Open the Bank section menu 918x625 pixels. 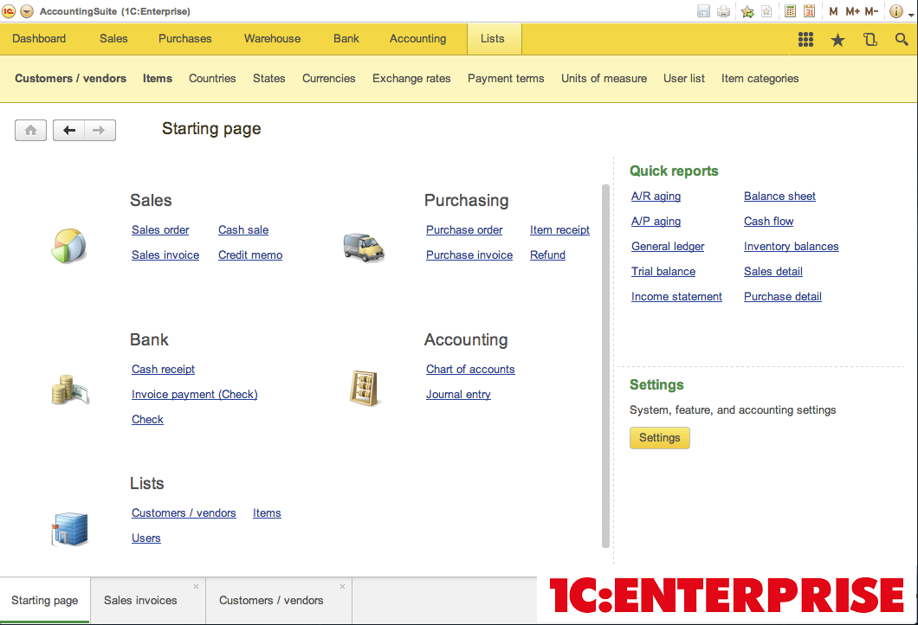pos(346,39)
